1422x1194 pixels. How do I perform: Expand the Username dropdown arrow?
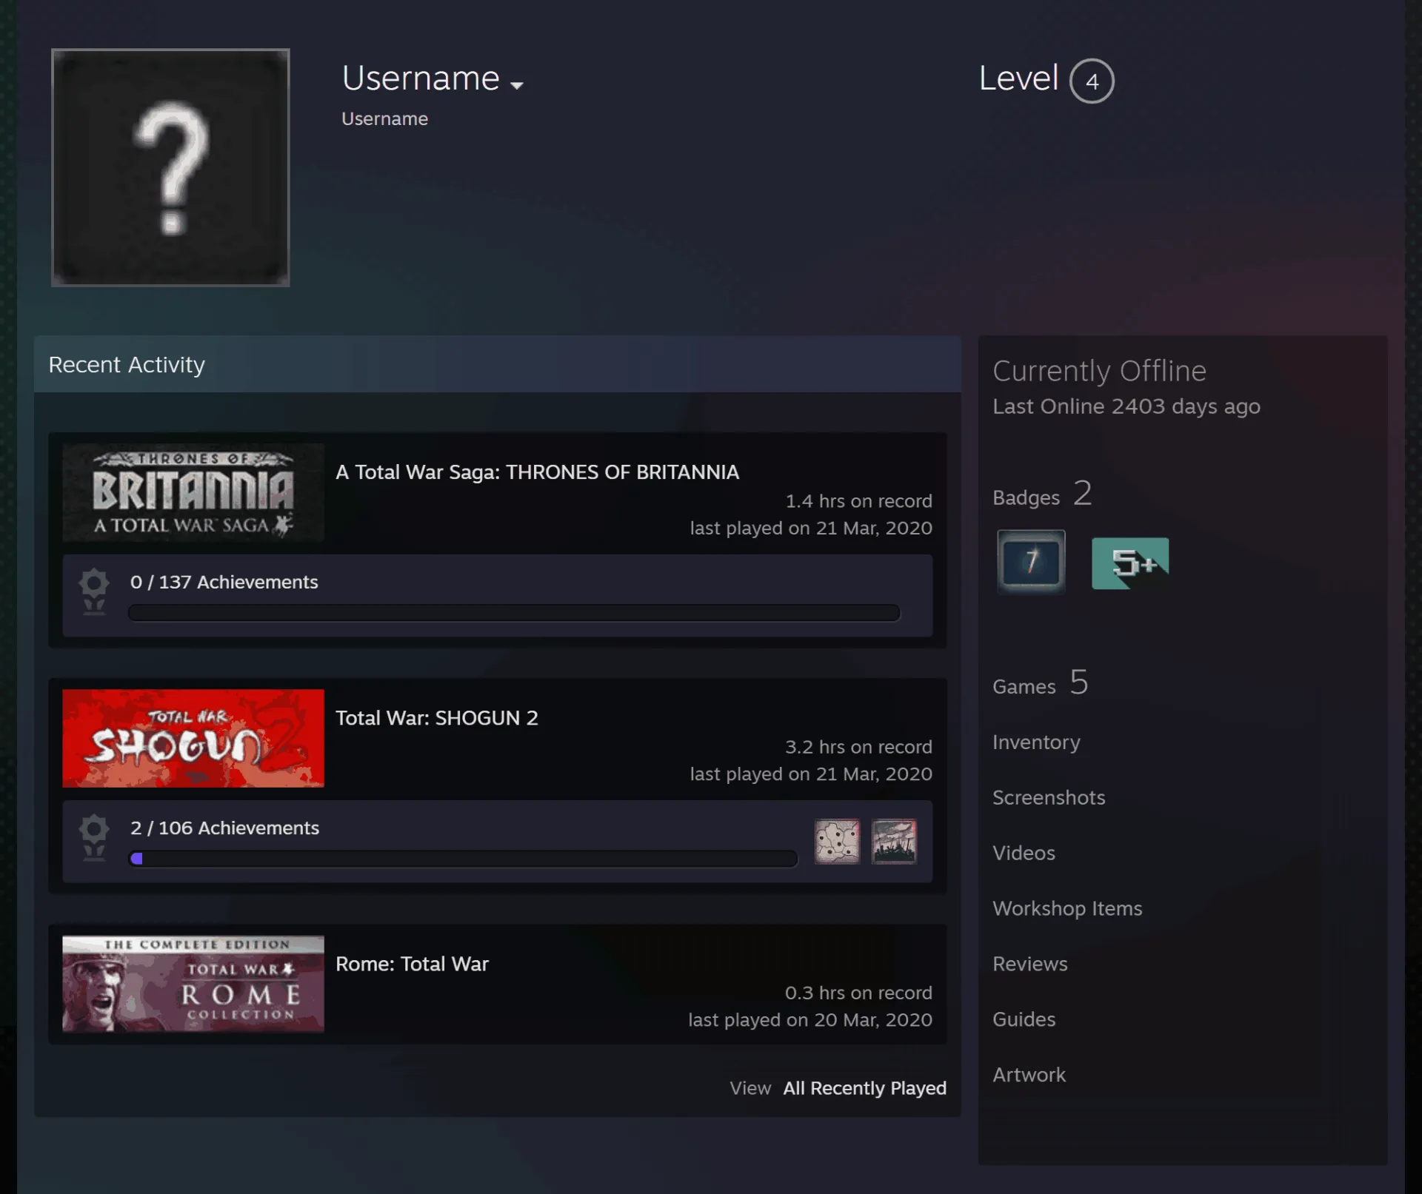coord(517,85)
